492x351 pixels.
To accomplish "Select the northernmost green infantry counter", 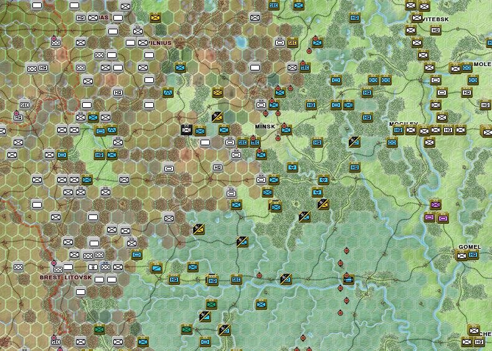I will tap(212, 304).
